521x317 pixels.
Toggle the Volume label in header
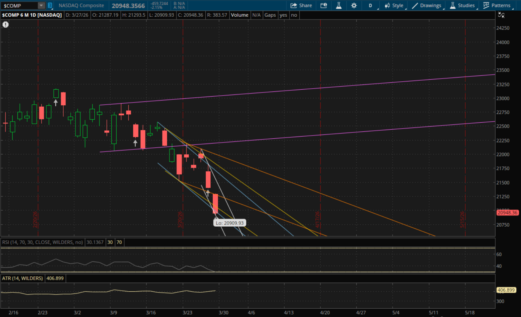[x=239, y=15]
